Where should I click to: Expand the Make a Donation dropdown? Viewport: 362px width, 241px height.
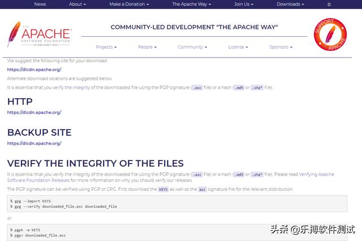129,4
